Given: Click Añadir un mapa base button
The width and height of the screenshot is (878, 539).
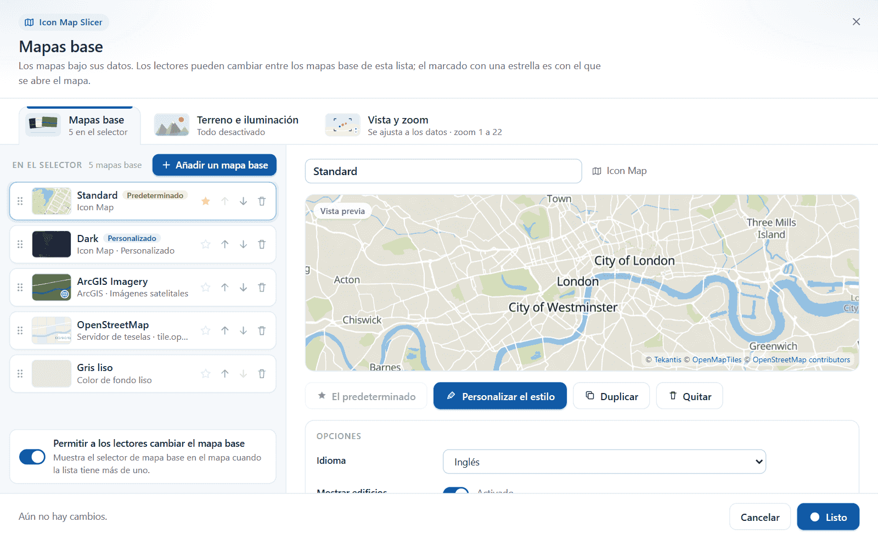Looking at the screenshot, I should pyautogui.click(x=215, y=165).
